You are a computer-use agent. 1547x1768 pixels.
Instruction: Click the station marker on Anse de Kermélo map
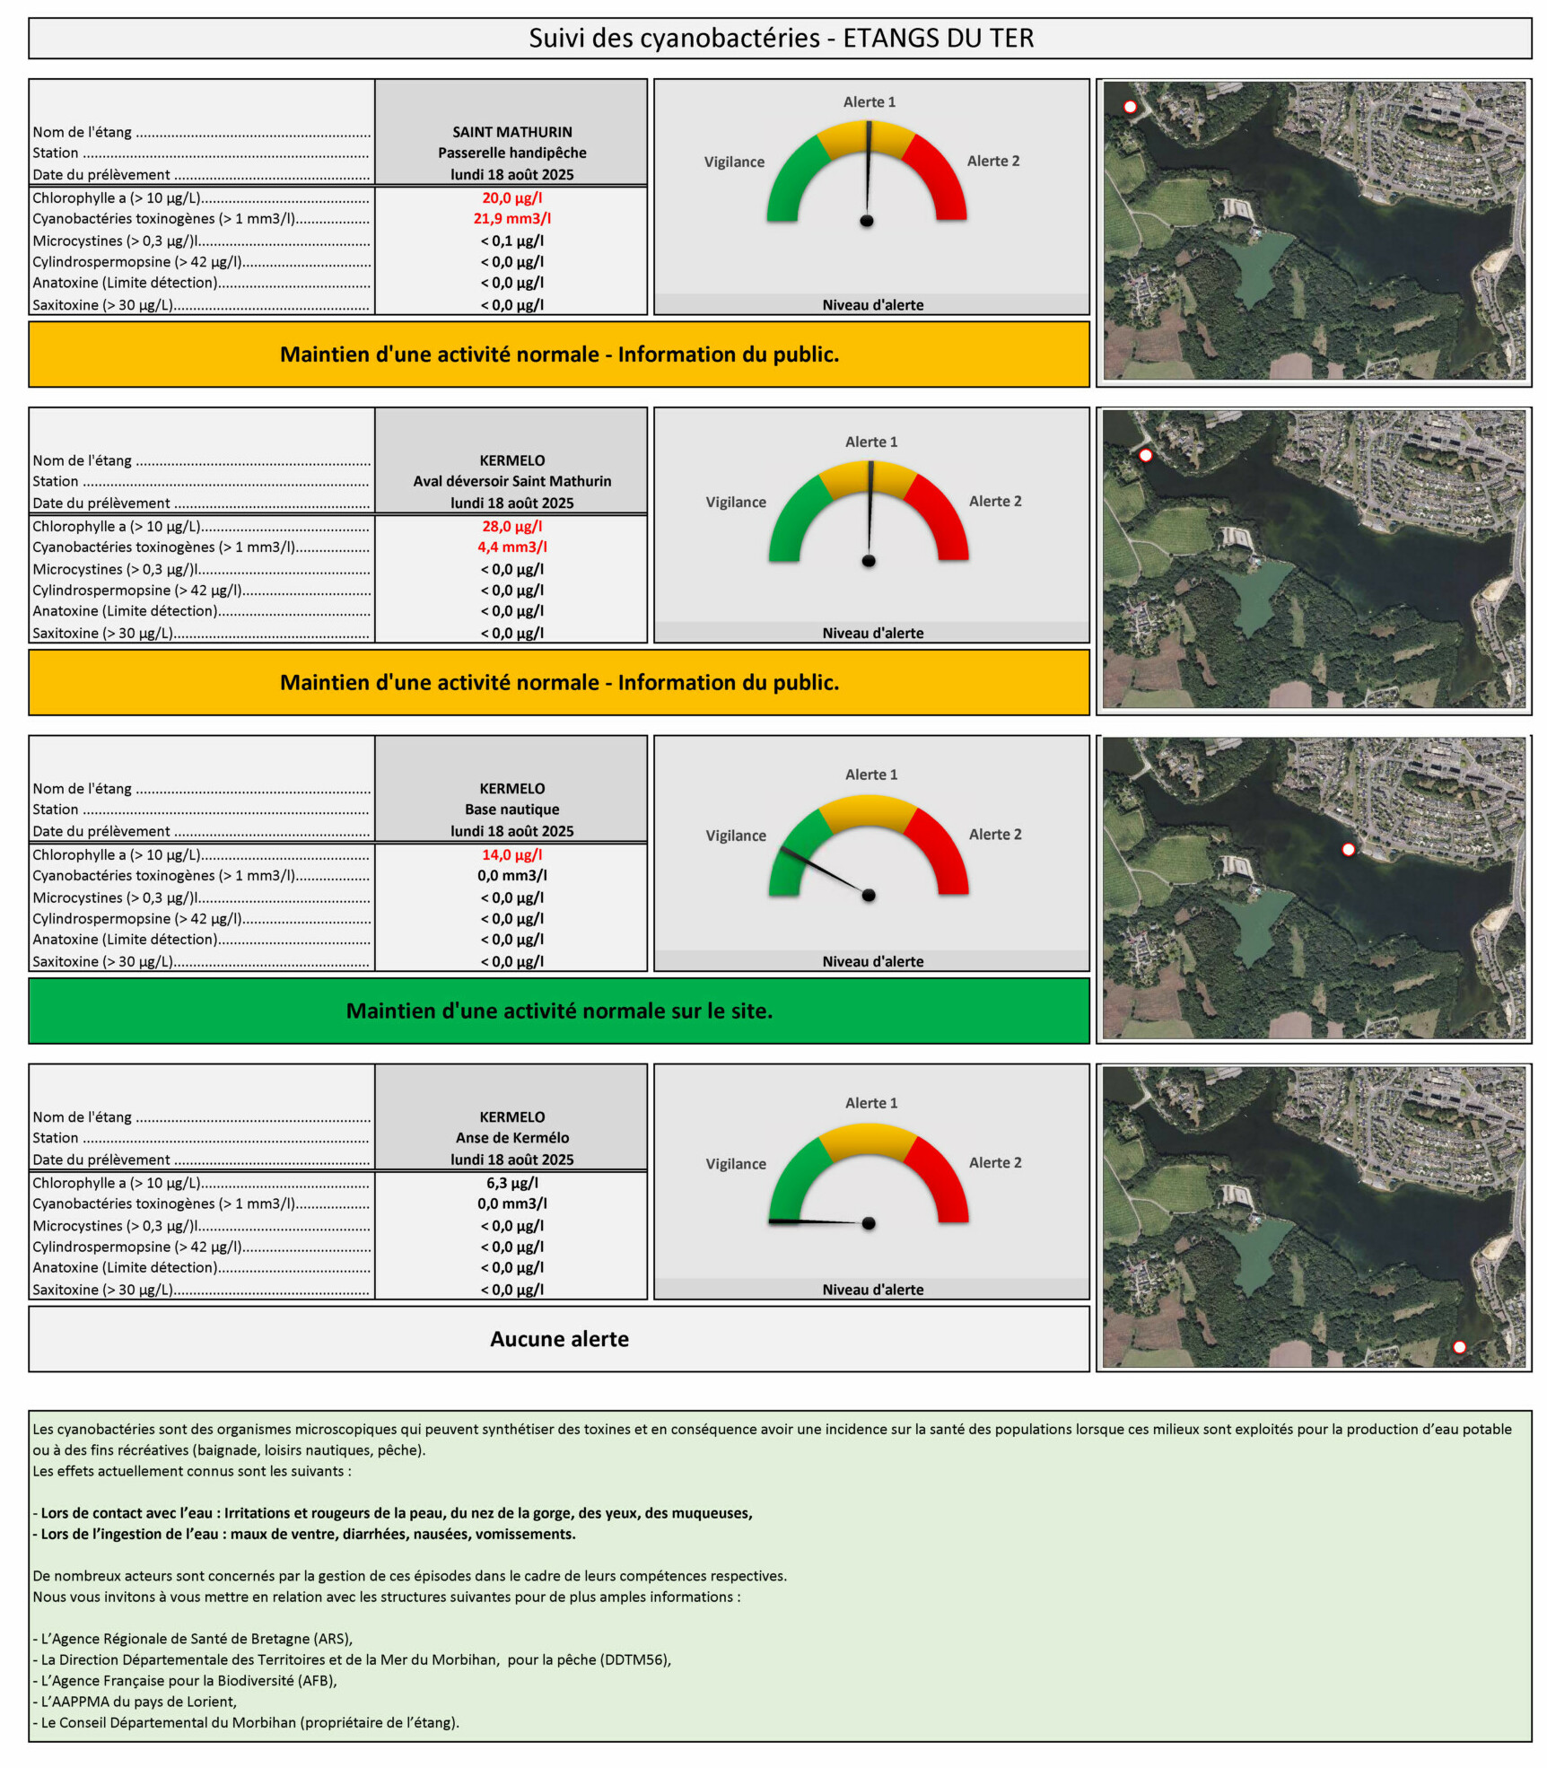[1459, 1347]
